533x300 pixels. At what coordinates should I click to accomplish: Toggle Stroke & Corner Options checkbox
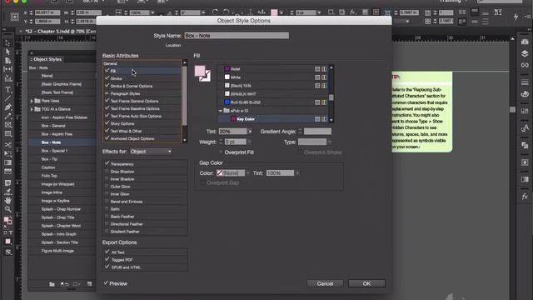click(107, 85)
